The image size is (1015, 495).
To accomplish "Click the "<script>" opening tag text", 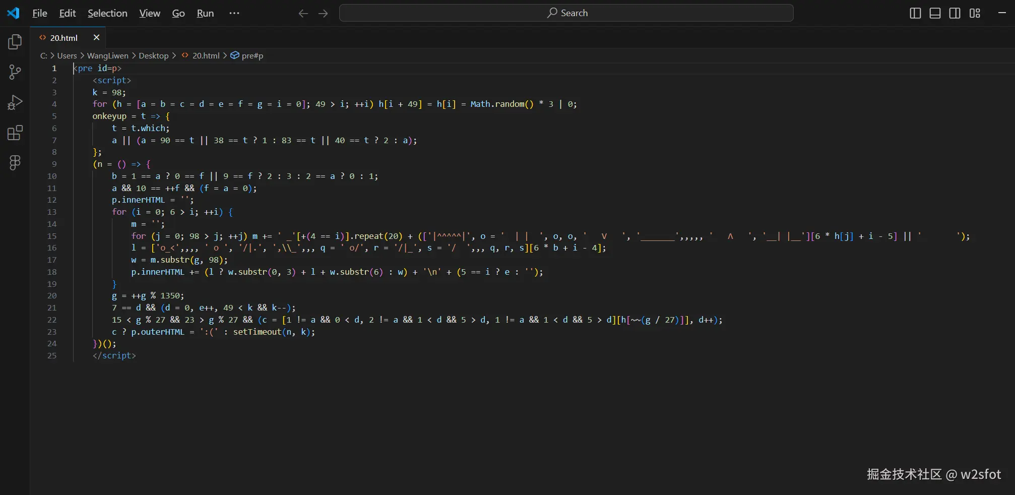I will [112, 80].
